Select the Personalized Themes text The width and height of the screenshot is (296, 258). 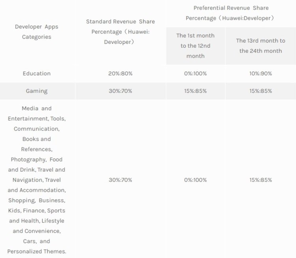point(37,251)
